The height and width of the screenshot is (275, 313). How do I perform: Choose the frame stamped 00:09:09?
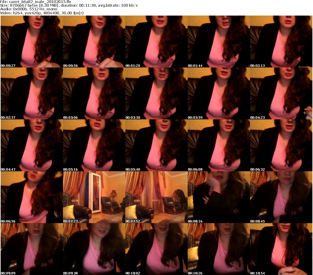click(x=31, y=249)
